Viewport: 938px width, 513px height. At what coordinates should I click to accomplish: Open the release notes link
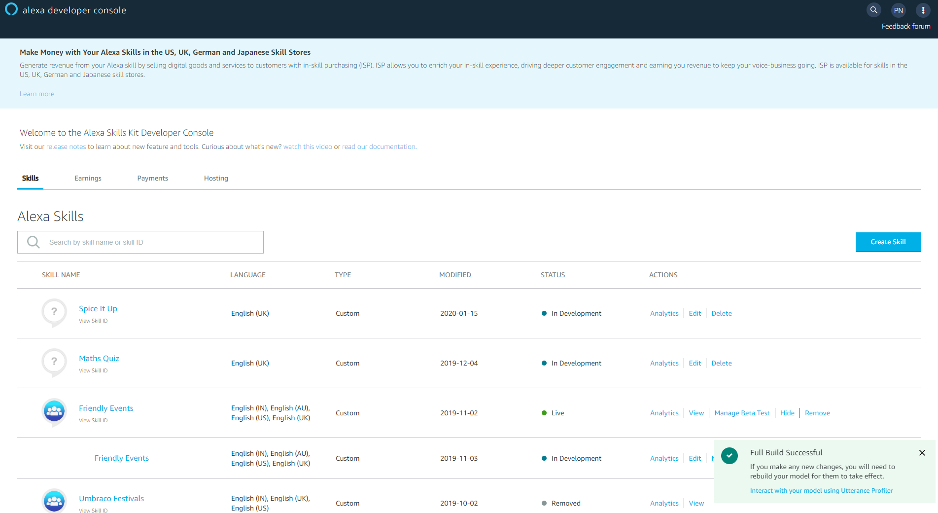[66, 147]
